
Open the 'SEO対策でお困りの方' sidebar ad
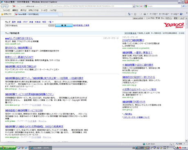point(134,102)
